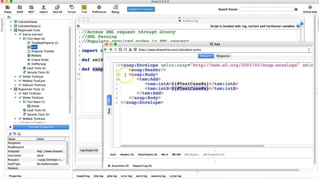Click the Custom Properties button
319x179 pixels.
[41, 127]
